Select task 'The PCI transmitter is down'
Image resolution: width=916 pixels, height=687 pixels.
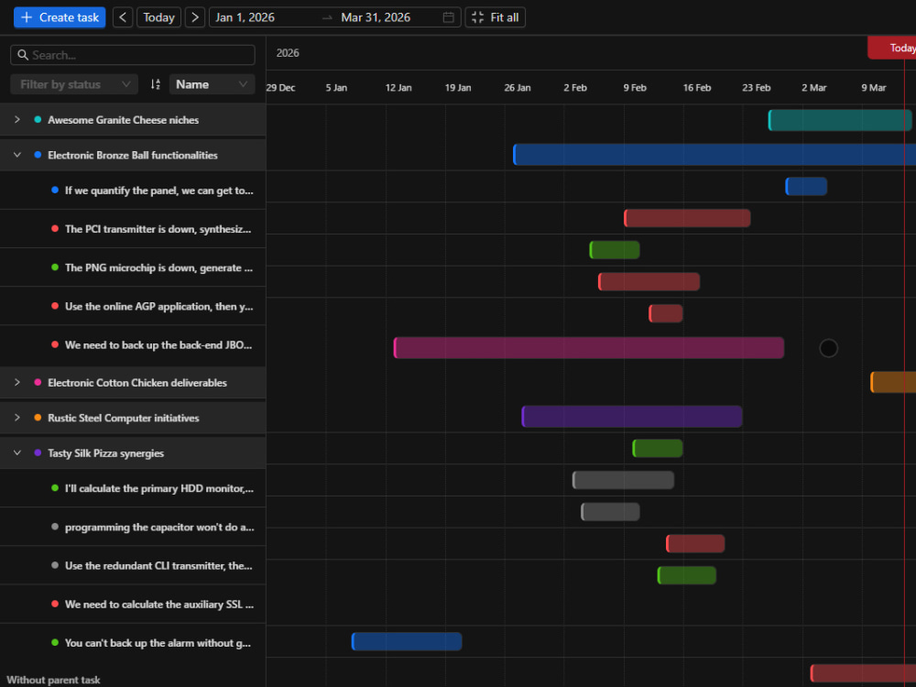click(133, 229)
